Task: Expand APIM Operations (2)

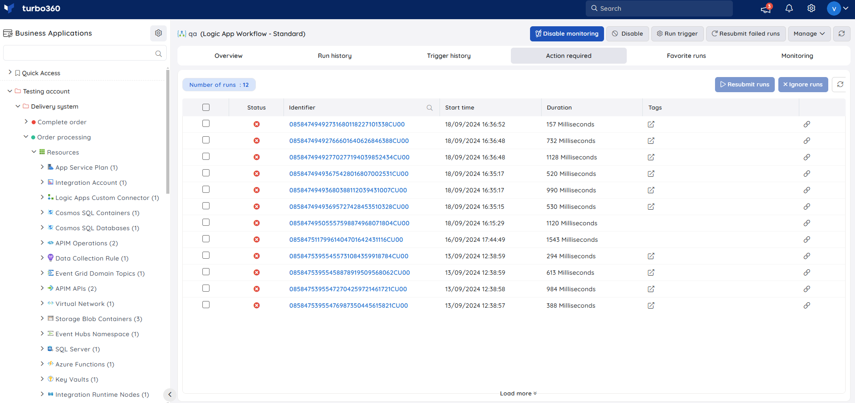Action: [x=42, y=243]
